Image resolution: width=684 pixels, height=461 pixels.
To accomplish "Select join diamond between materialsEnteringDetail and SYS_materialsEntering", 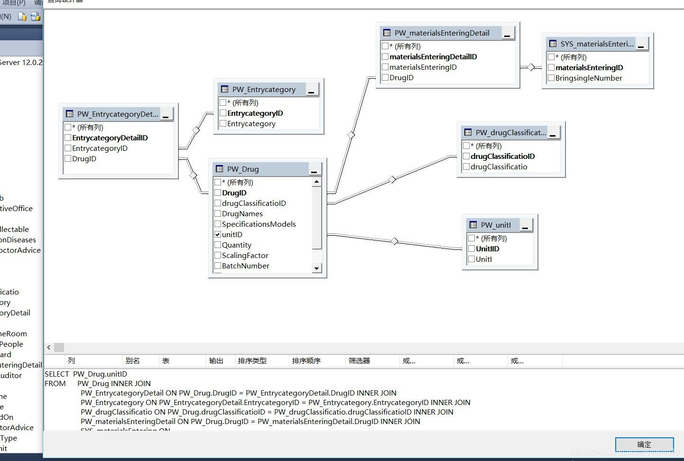I will (x=531, y=67).
